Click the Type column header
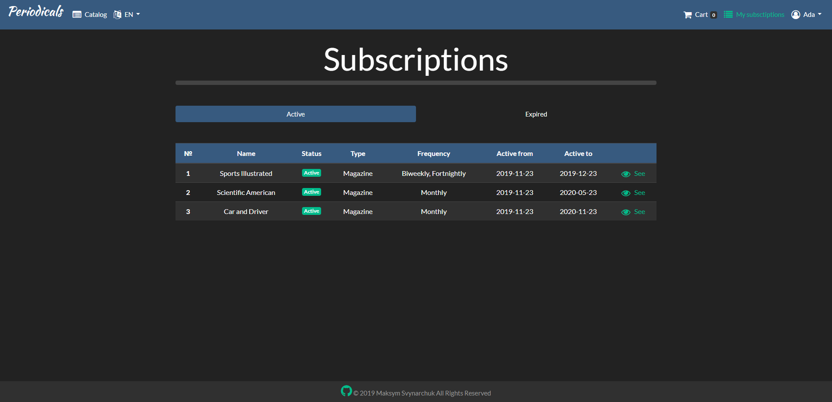Image resolution: width=832 pixels, height=402 pixels. tap(358, 154)
